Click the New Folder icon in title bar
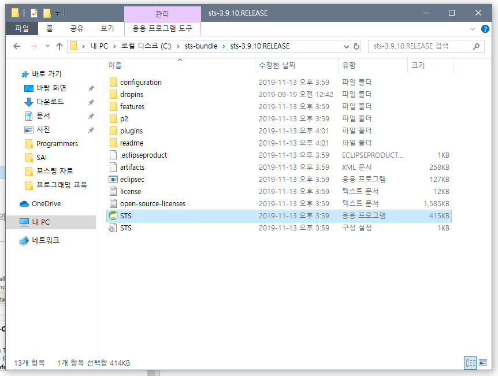Viewport: 498px width, 376px height. 47,13
